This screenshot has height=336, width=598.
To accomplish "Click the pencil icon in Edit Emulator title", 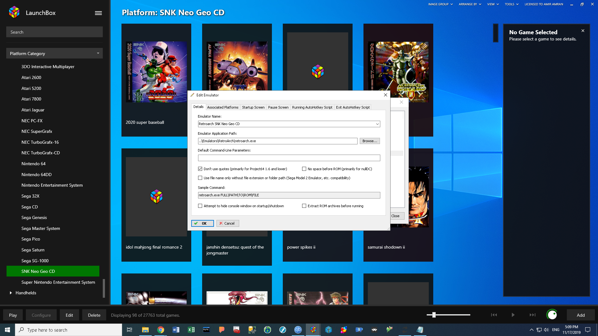I will 192,95.
